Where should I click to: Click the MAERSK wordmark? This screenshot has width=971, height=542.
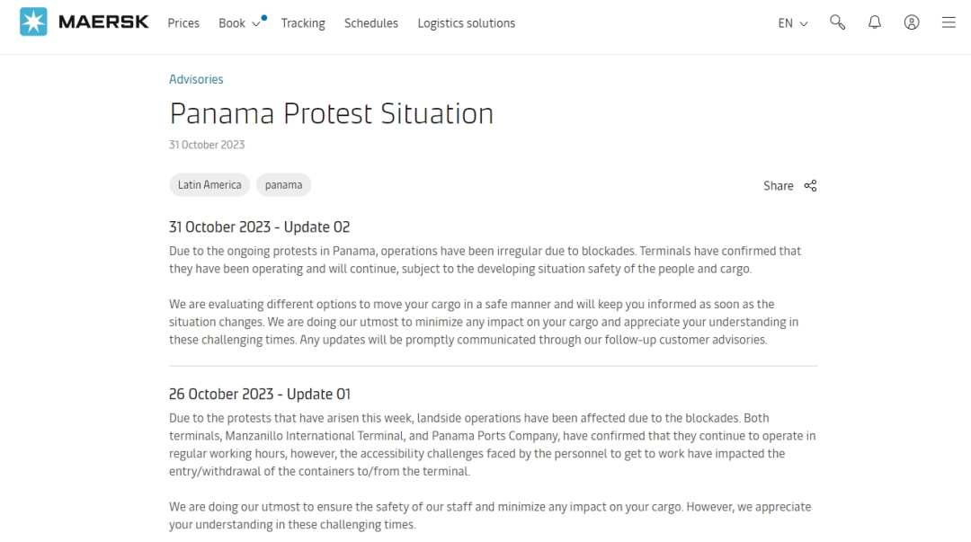tap(103, 22)
